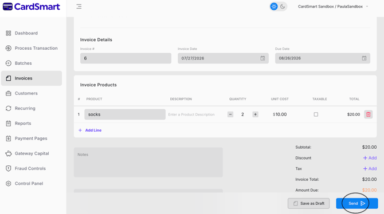Click the Payment Pages icon
Image resolution: width=384 pixels, height=214 pixels.
pos(9,138)
